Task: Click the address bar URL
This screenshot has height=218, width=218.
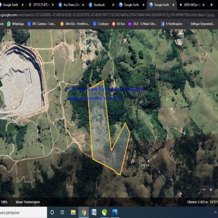Action: pyautogui.click(x=108, y=15)
